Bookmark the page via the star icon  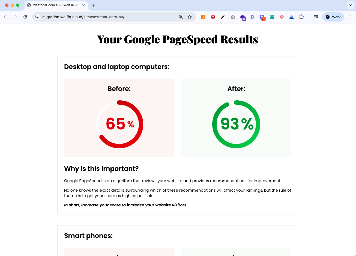tap(190, 17)
